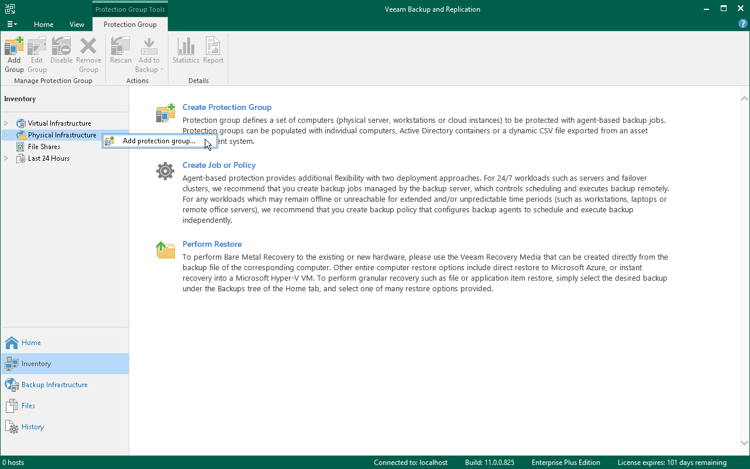
Task: Click the Perform Restore folder icon
Action: coord(166,250)
